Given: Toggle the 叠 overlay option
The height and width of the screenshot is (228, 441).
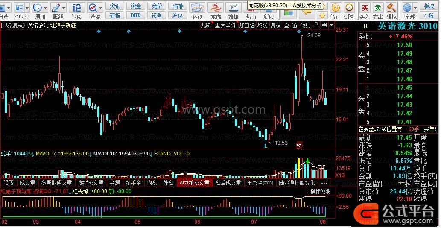Looking at the screenshot, I should [286, 25].
